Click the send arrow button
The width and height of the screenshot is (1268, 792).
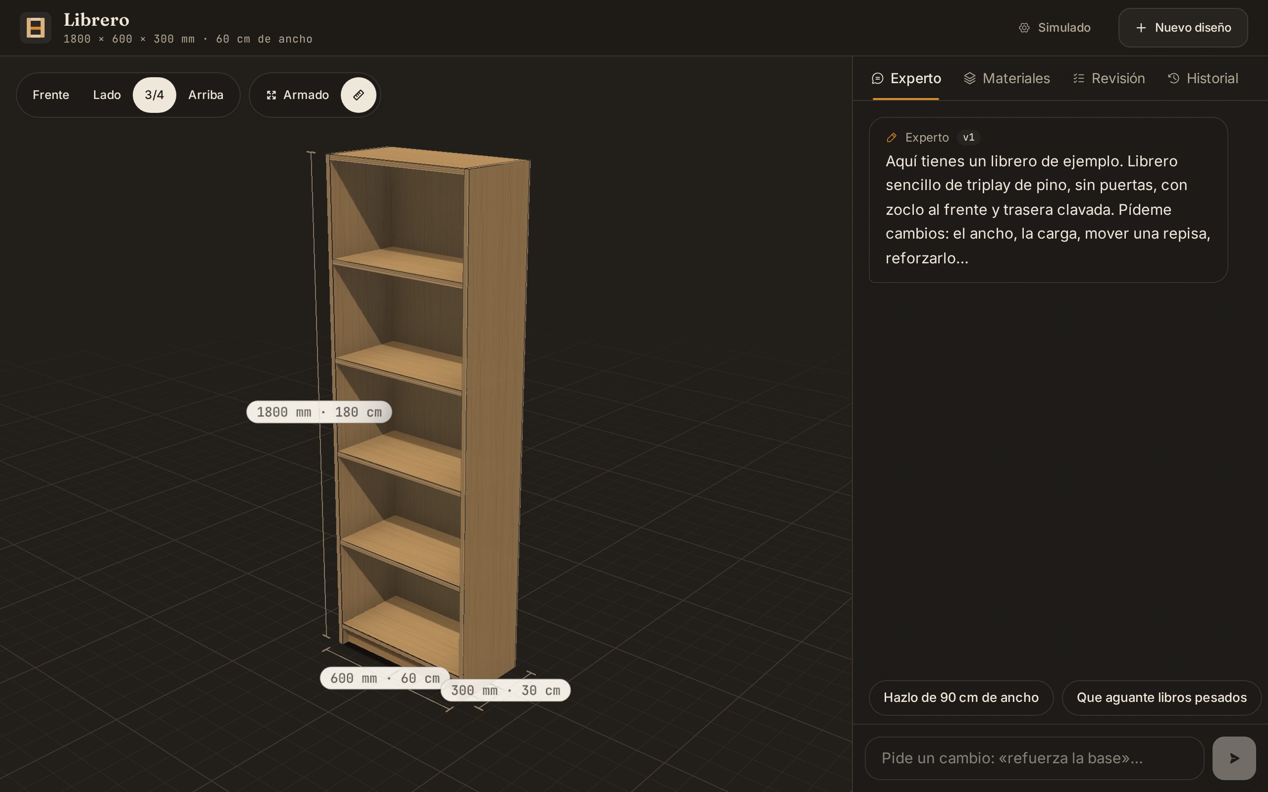[1234, 758]
